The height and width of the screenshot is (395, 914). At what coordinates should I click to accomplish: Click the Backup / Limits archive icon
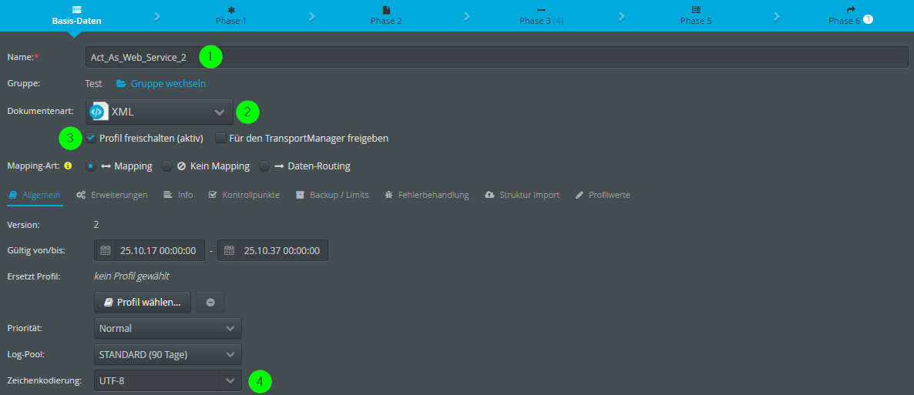click(x=301, y=195)
